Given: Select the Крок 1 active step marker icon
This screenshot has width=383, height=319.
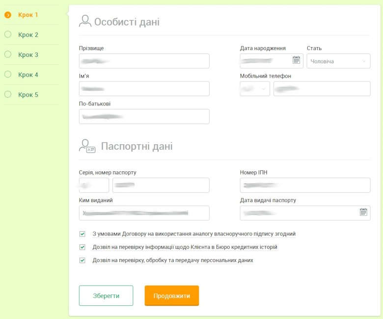Looking at the screenshot, I should pyautogui.click(x=8, y=15).
